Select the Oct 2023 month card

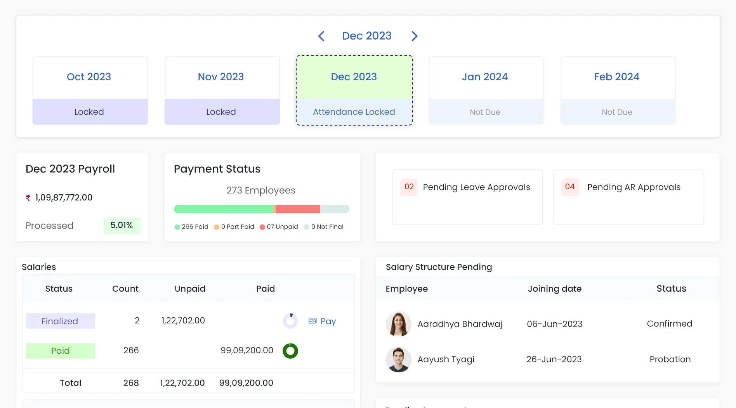[90, 90]
